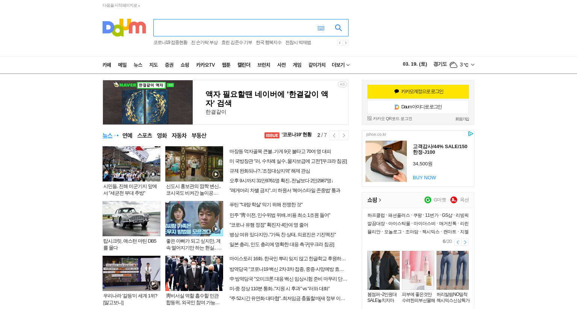Log in with Daum아이디 button

pos(418,107)
